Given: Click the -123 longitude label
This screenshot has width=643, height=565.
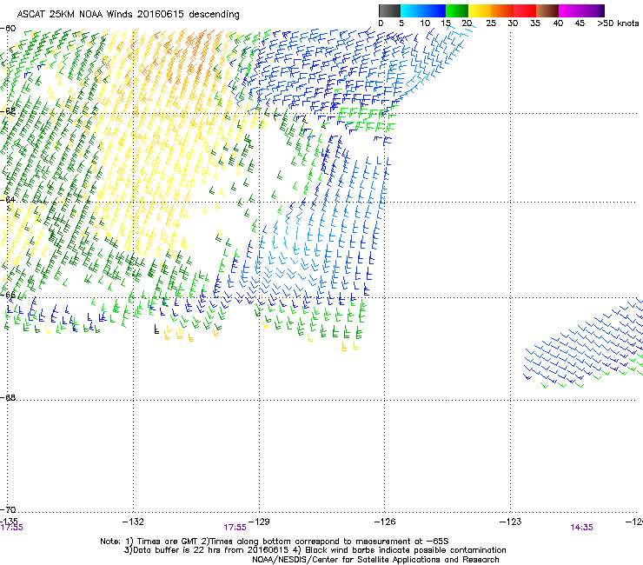Looking at the screenshot, I should tap(510, 522).
